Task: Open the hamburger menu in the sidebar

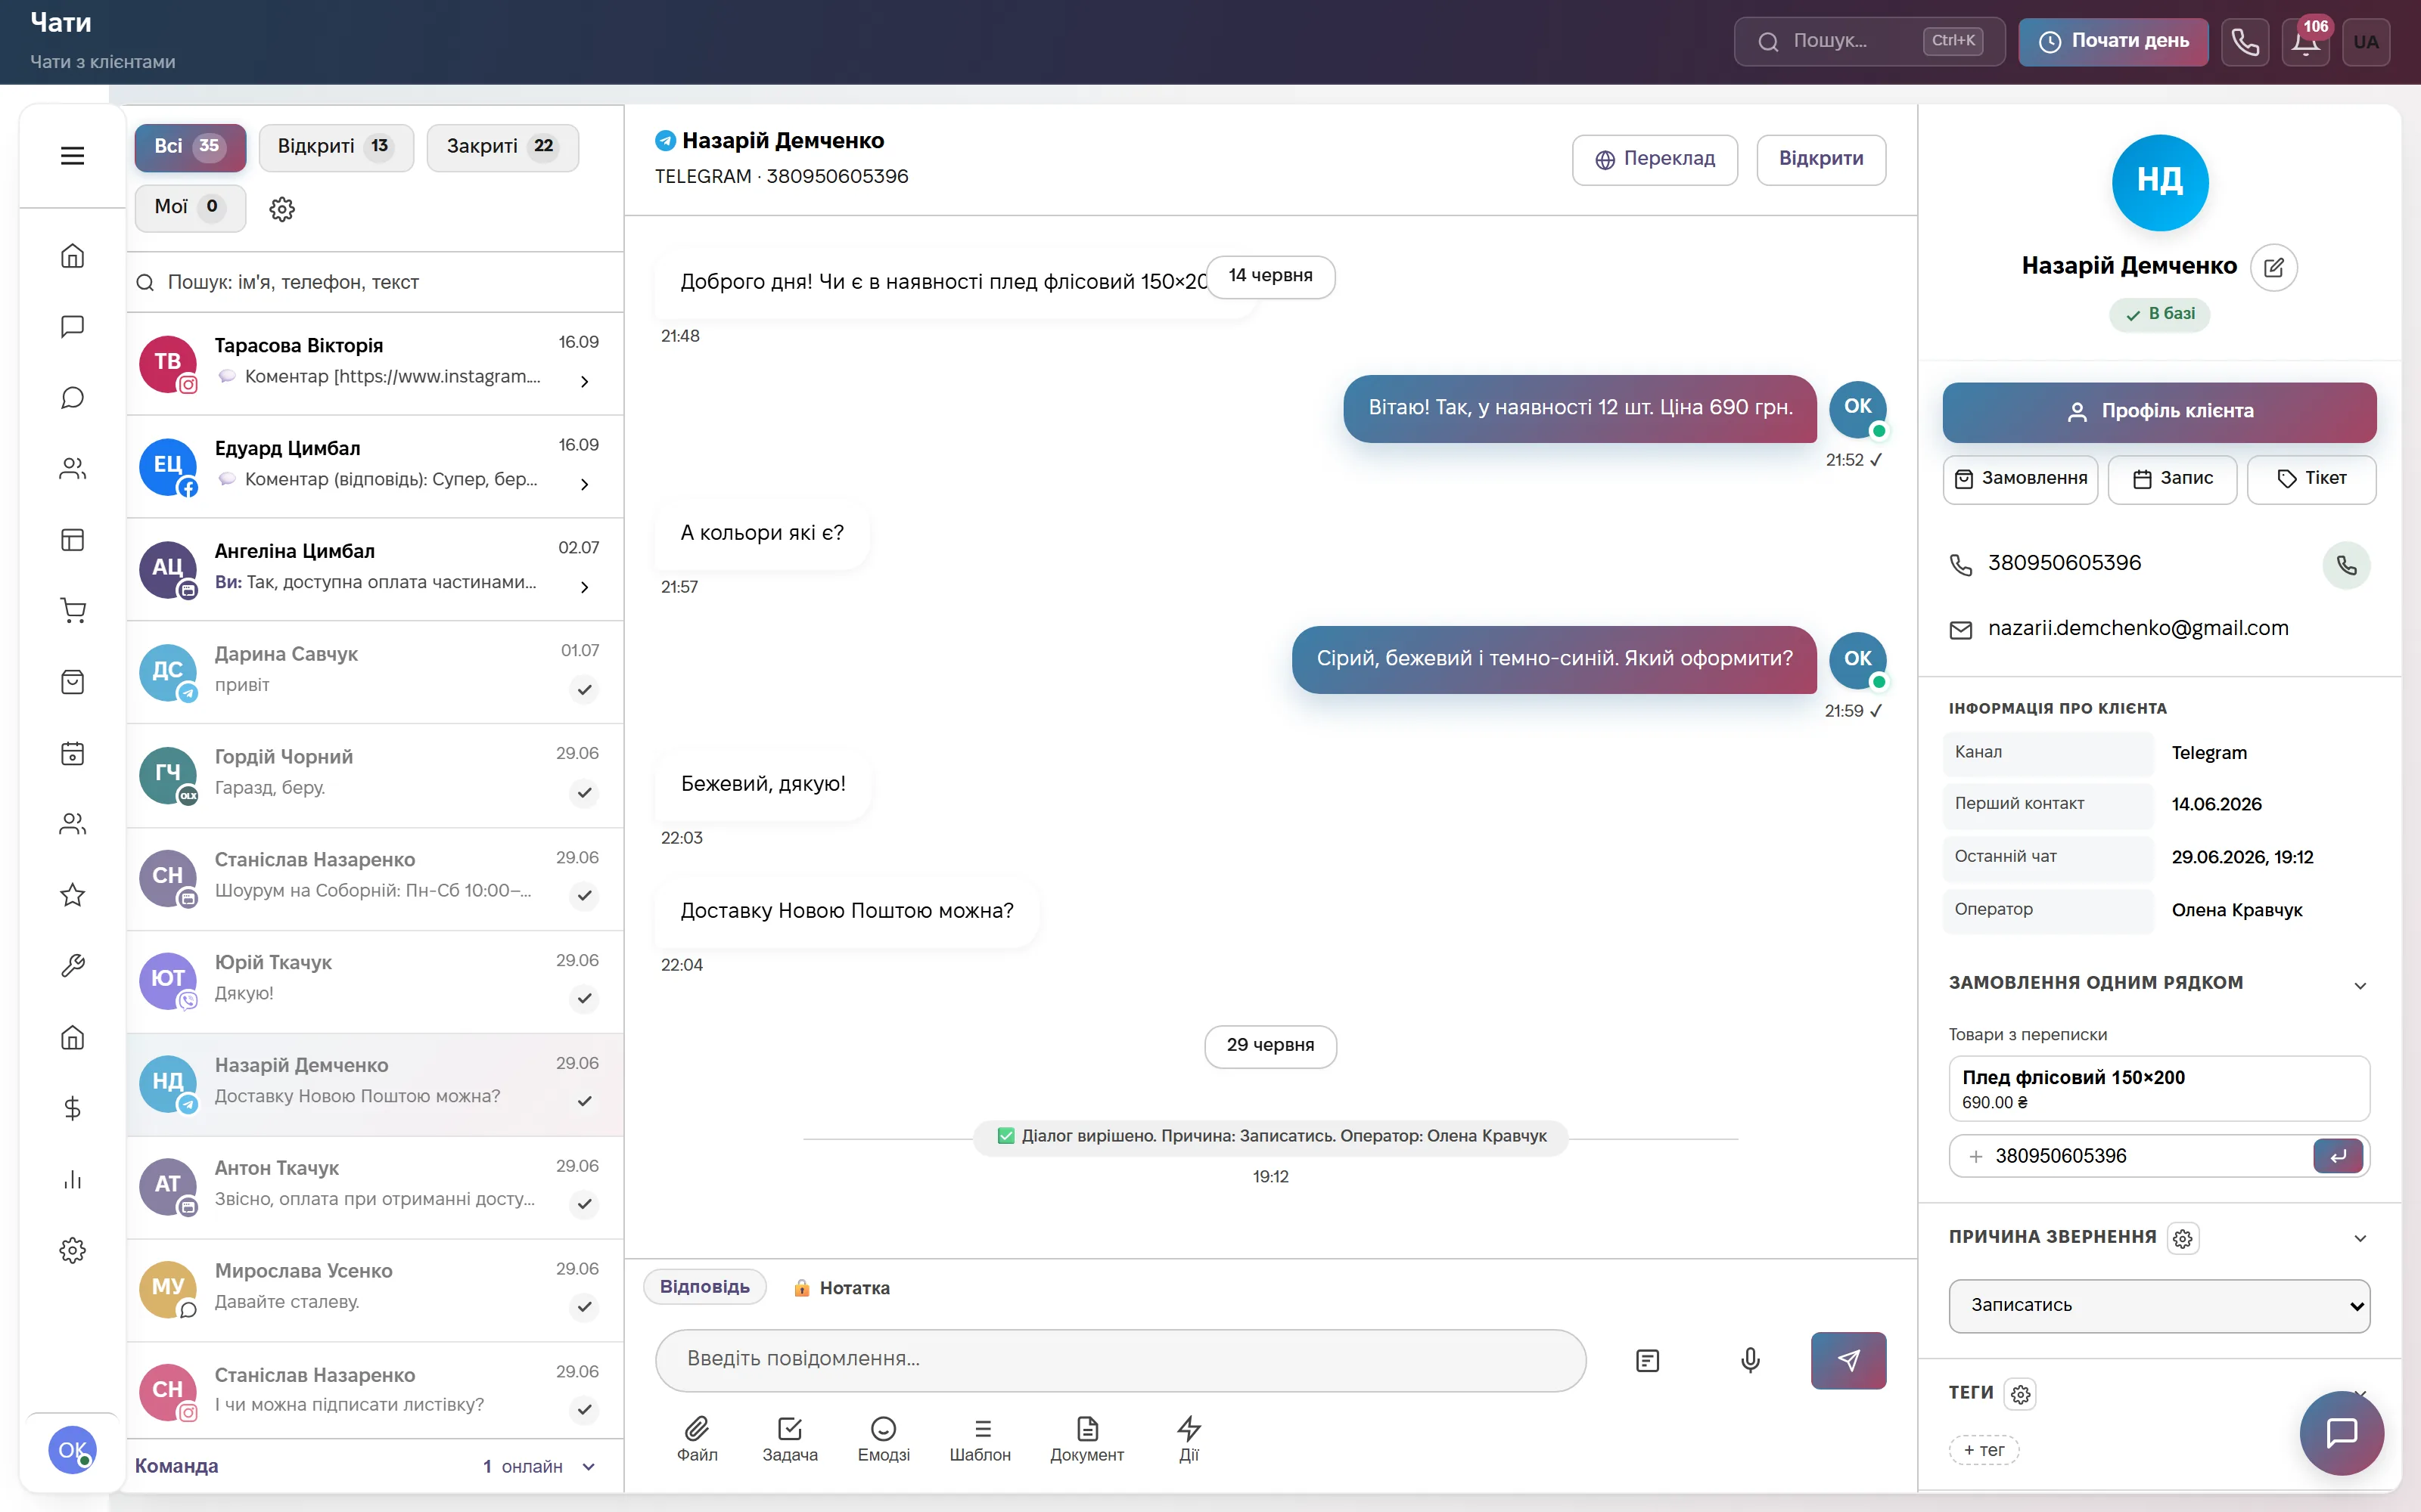Action: (x=72, y=156)
